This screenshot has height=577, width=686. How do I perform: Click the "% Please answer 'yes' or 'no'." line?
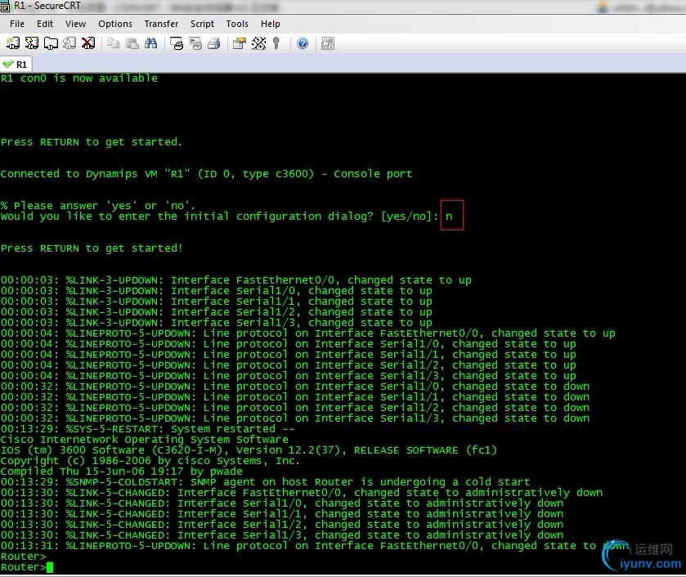point(97,205)
